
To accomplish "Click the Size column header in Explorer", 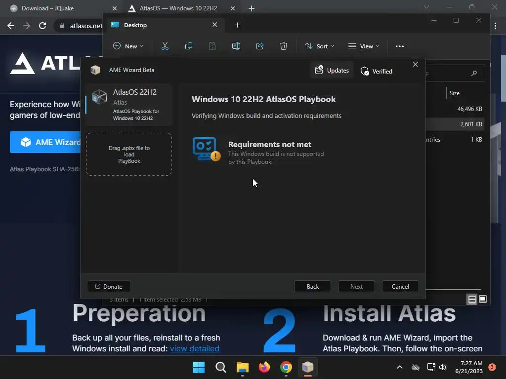I will 466,93.
